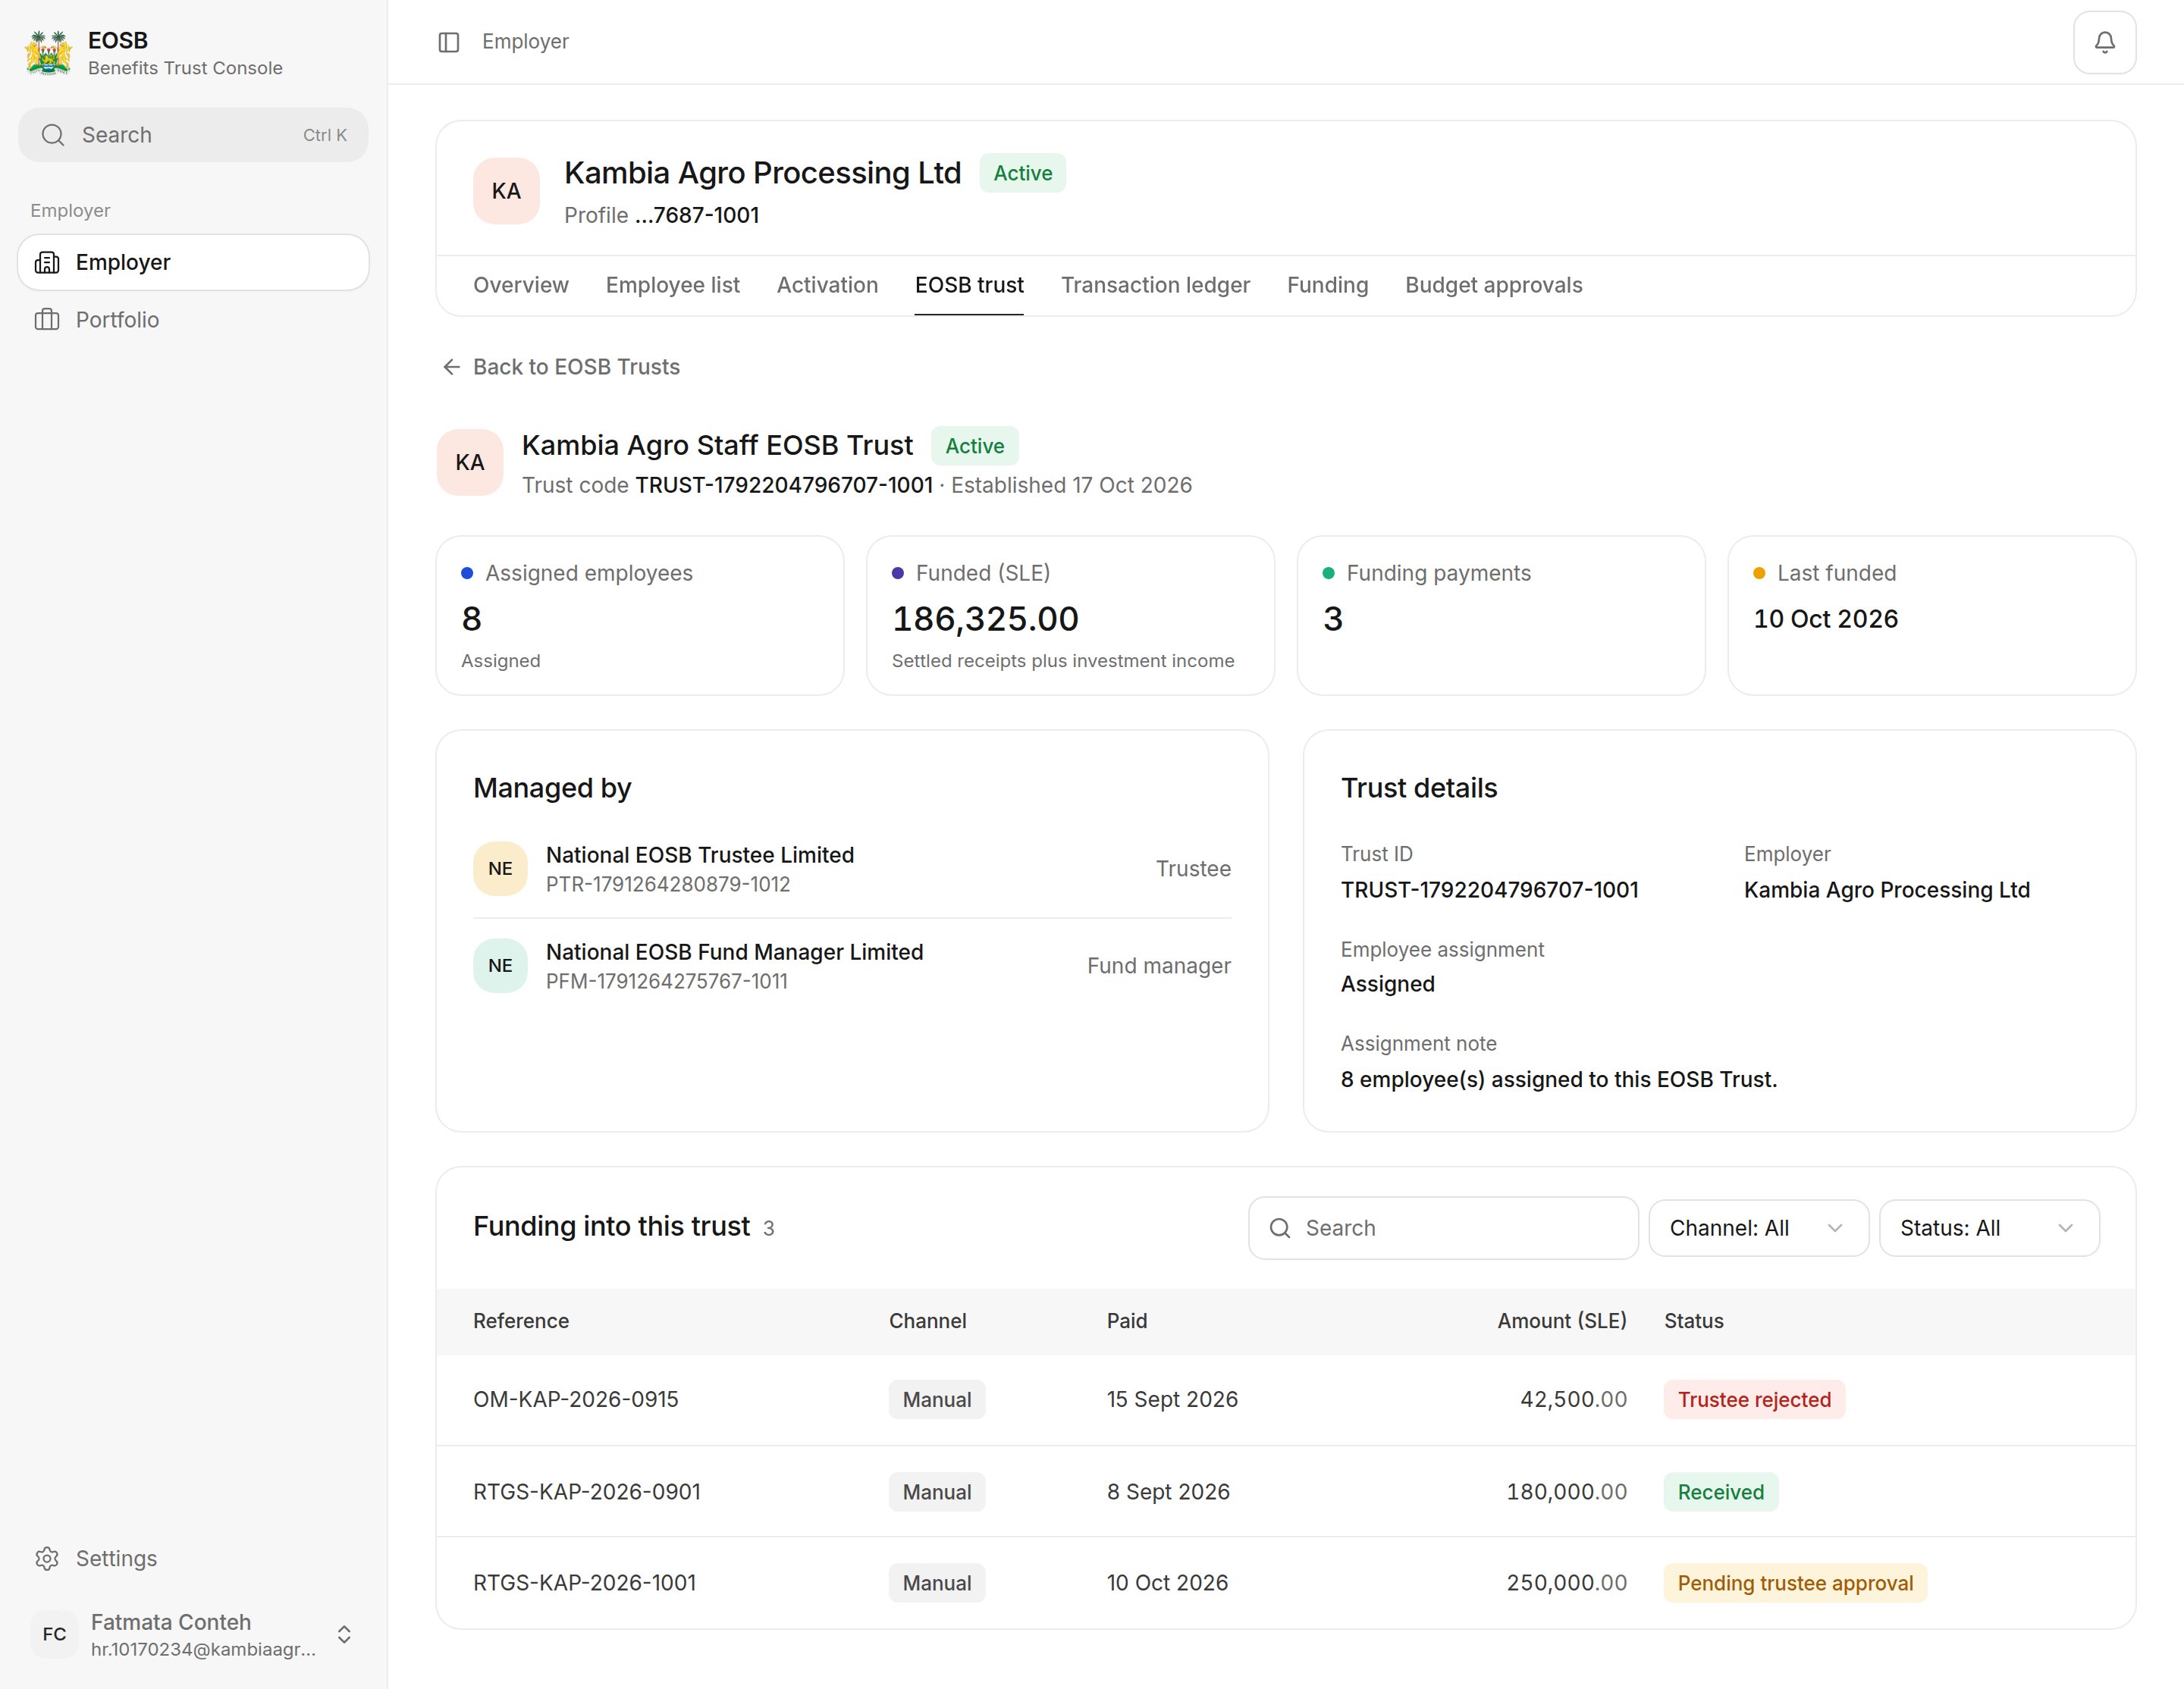Click the Amount (SLE) column header
Screen dimensions: 2184x1689
tap(1561, 1321)
